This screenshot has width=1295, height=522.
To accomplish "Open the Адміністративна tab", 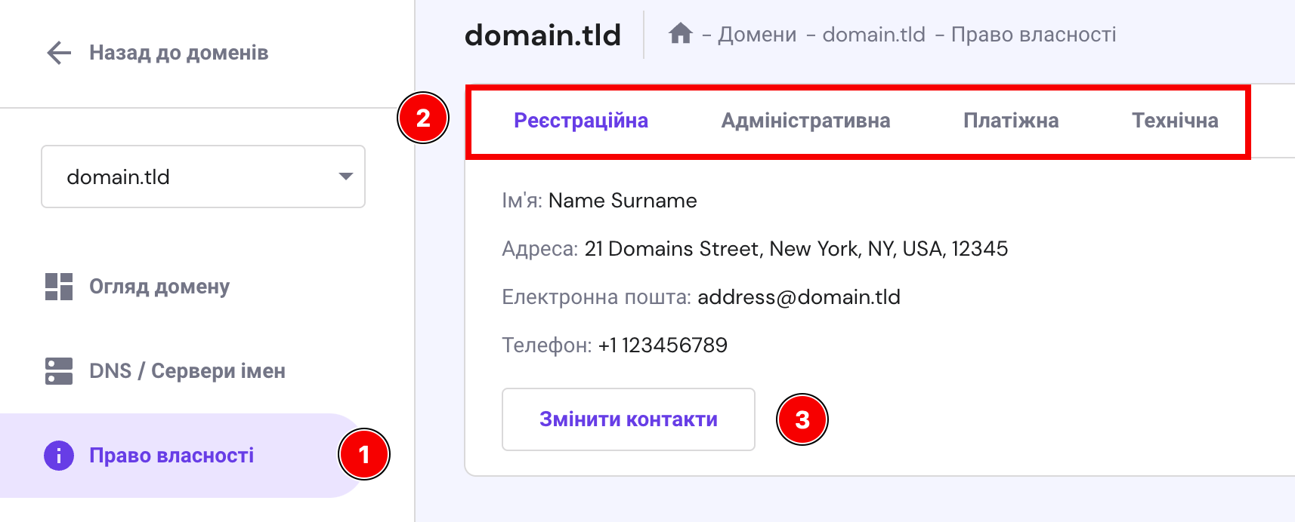I will (x=805, y=121).
